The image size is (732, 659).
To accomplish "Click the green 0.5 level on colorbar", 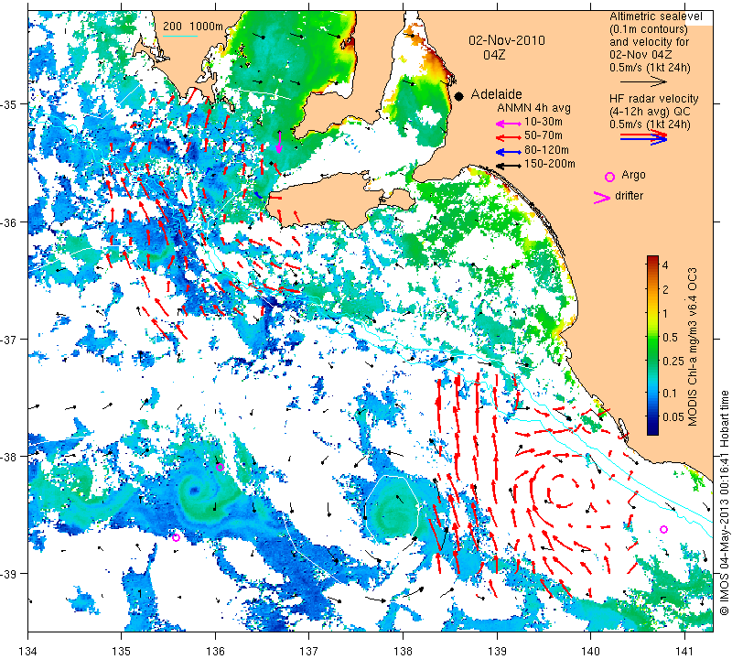I will click(652, 337).
